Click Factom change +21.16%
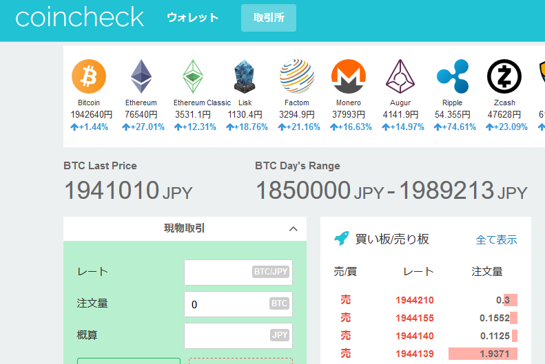This screenshot has width=545, height=364. pos(299,127)
